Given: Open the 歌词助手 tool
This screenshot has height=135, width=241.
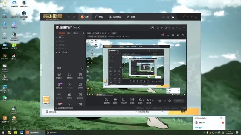Looking at the screenshot, I should (80, 96).
